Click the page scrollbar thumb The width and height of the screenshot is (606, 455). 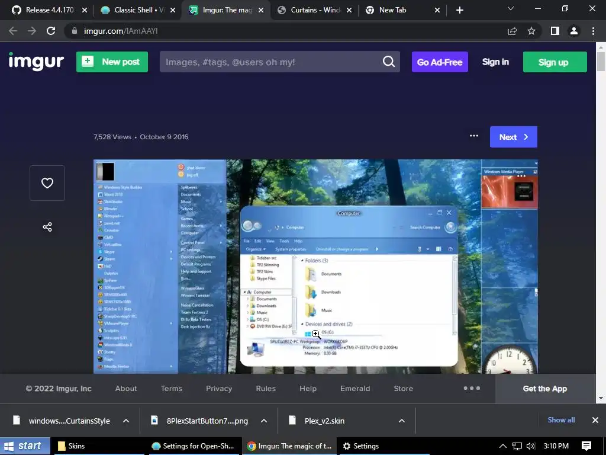point(601,61)
